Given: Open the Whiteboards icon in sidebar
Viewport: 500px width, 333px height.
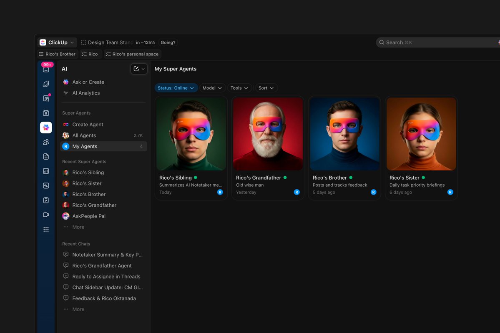Looking at the screenshot, I should [46, 185].
